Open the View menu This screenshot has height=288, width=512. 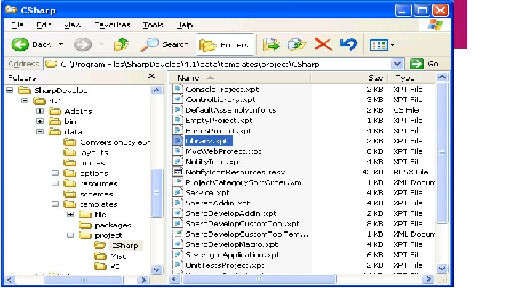[73, 25]
